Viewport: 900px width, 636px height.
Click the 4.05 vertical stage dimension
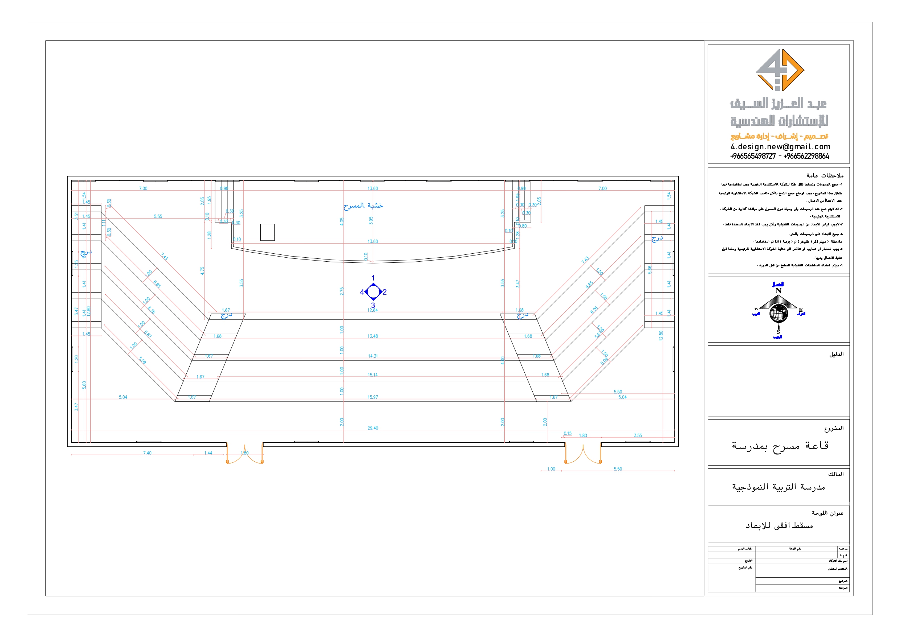pos(342,221)
